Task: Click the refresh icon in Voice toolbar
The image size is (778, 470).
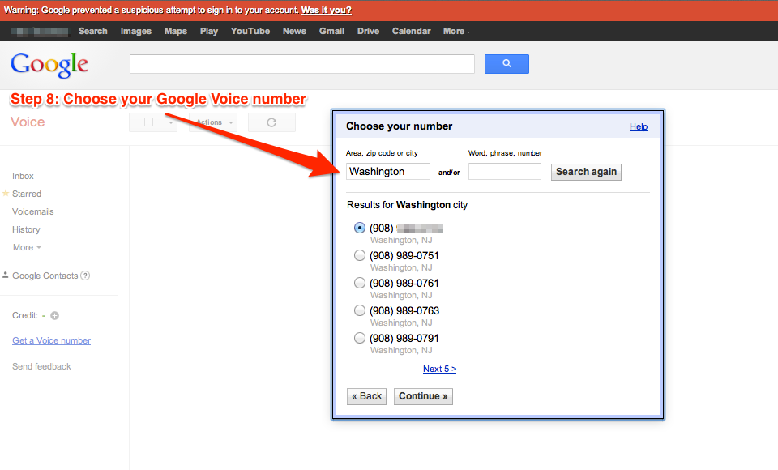Action: pos(271,122)
